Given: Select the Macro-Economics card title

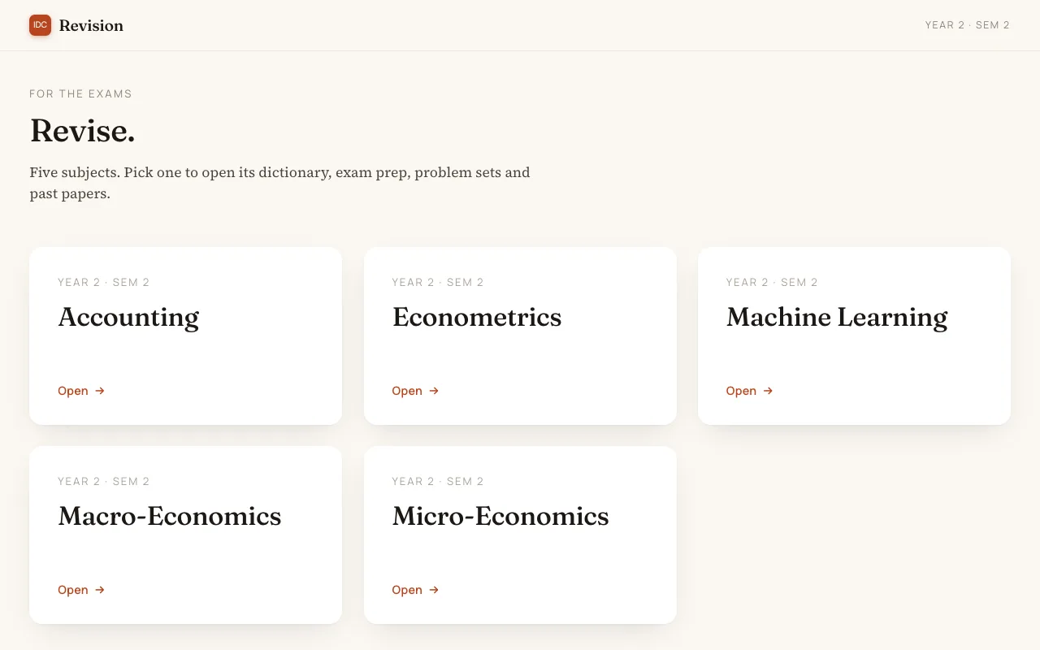Looking at the screenshot, I should pyautogui.click(x=170, y=517).
